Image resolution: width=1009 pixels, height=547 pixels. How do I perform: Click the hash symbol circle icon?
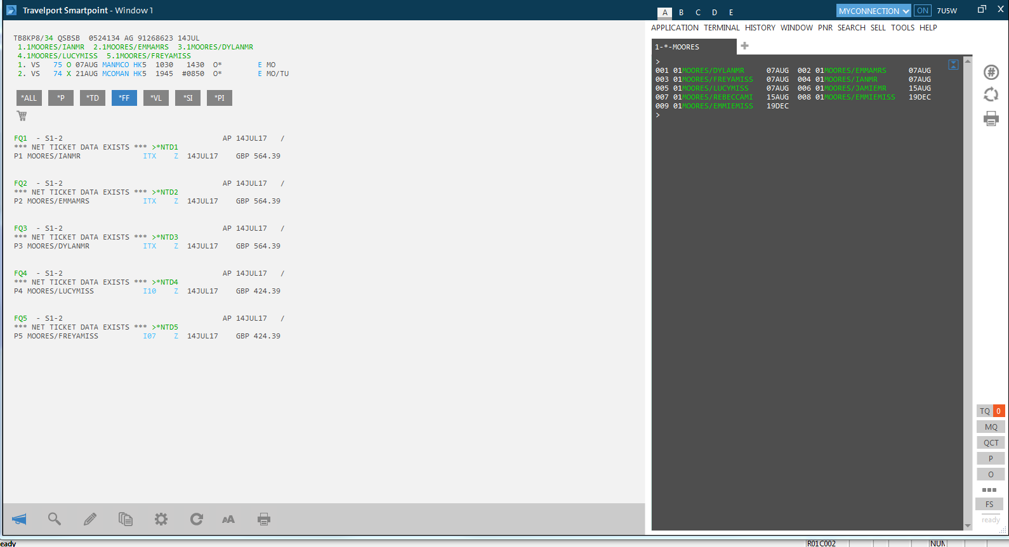coord(991,72)
